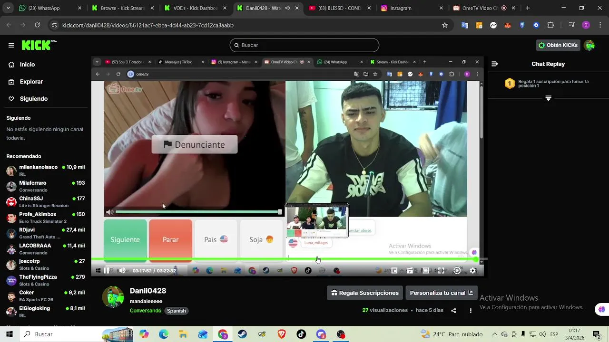This screenshot has width=609, height=342.
Task: Open weather widget 24°C Parc. nublado
Action: (x=452, y=334)
